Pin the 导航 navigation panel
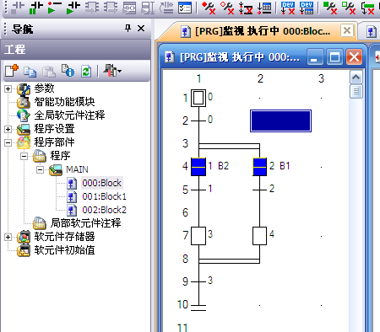 click(128, 28)
